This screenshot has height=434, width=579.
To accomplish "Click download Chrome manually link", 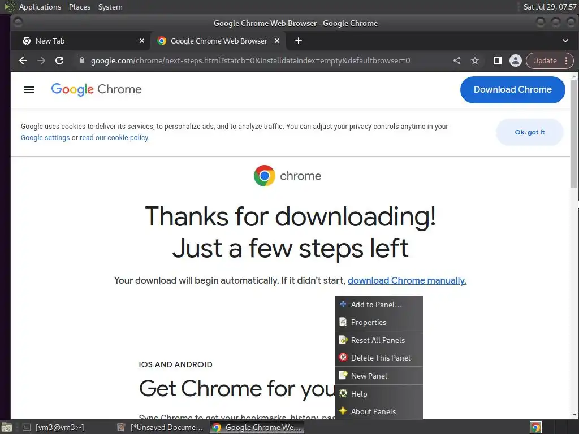I will pyautogui.click(x=407, y=280).
